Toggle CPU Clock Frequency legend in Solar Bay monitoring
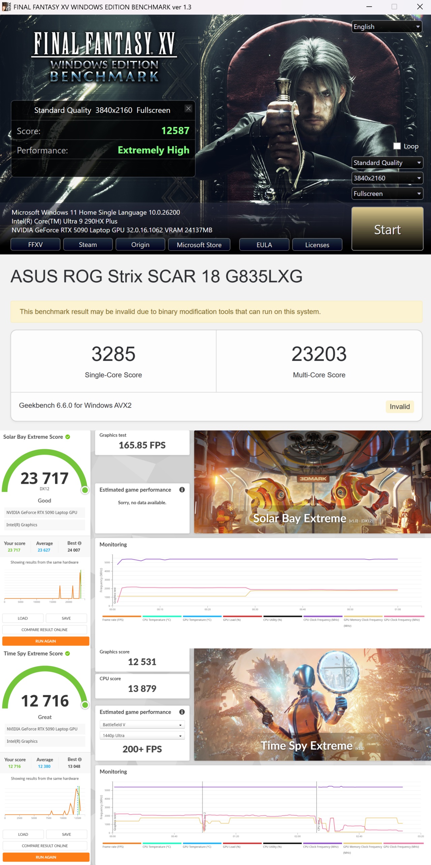This screenshot has width=431, height=865. coord(323,618)
